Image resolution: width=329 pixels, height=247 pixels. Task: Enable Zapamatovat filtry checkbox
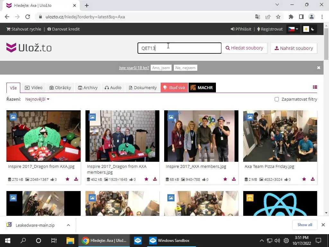point(277,99)
